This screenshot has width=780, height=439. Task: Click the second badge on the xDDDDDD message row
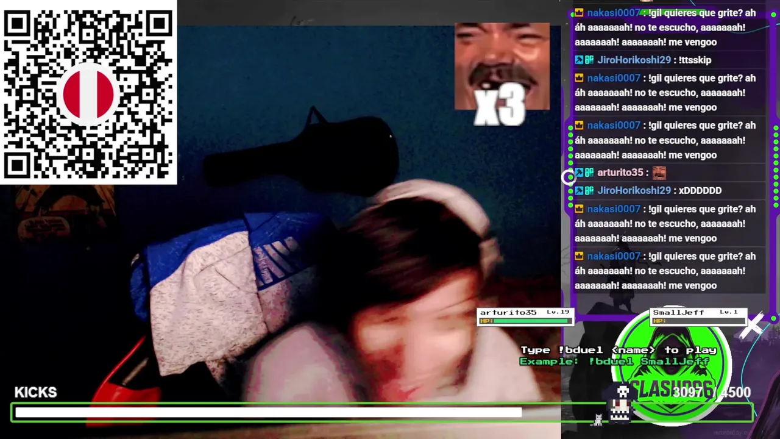pos(589,190)
